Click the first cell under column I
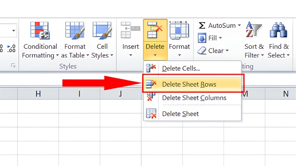The image size is (296, 166). tap(79, 106)
